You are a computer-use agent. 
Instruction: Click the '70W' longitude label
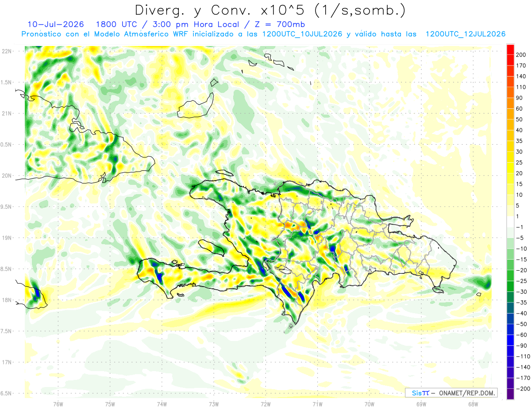click(x=369, y=404)
